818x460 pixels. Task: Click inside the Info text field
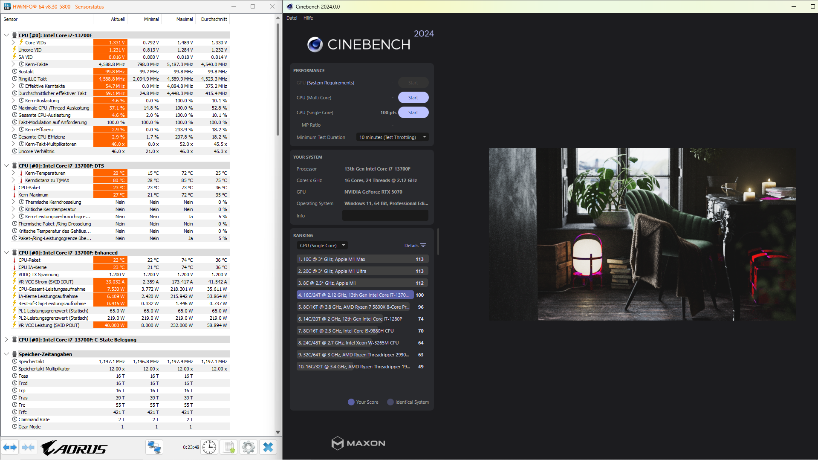pyautogui.click(x=385, y=215)
